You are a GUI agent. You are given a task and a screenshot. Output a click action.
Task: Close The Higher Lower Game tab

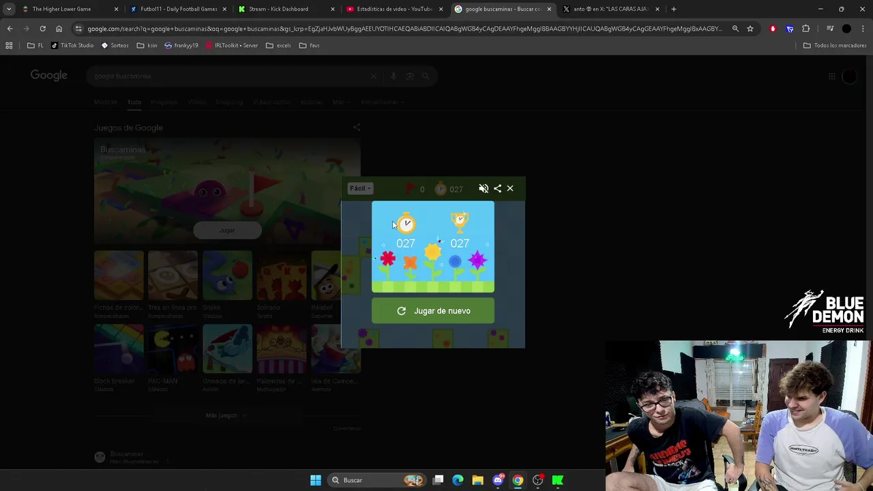click(116, 9)
